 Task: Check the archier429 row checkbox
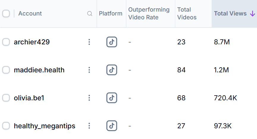point(6,42)
